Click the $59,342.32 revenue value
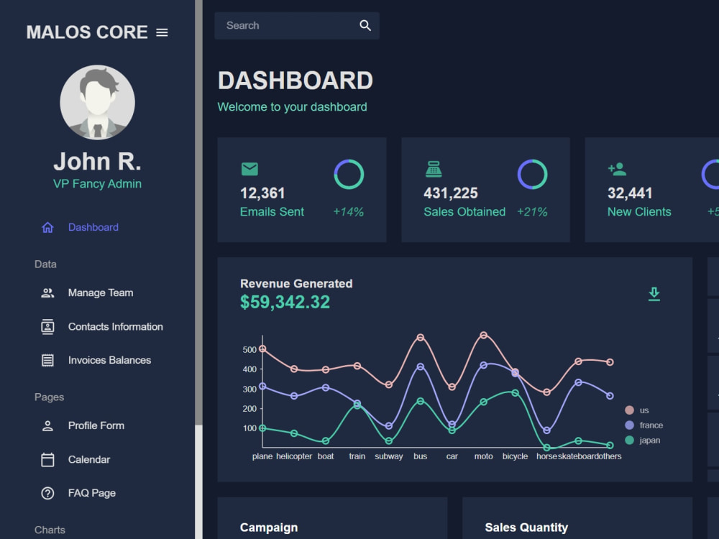Viewport: 719px width, 539px height. 285,302
